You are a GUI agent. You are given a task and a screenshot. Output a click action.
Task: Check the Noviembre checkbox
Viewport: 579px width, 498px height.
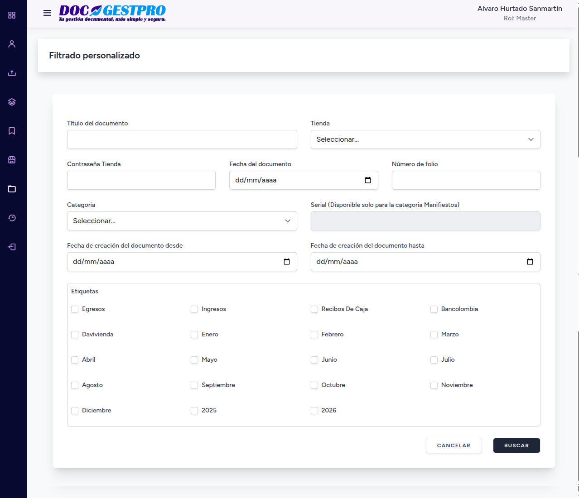pyautogui.click(x=434, y=385)
